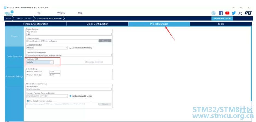Switch to the Tools tab
The width and height of the screenshot is (256, 122).
point(221,24)
